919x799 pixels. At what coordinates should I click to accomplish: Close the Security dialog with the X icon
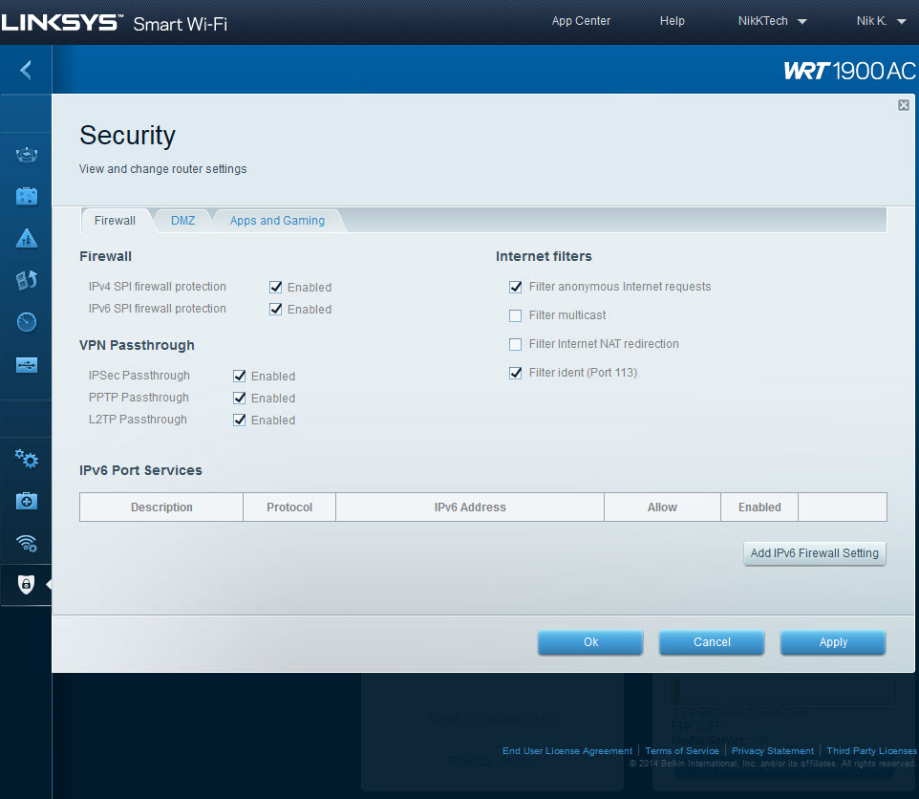tap(903, 105)
